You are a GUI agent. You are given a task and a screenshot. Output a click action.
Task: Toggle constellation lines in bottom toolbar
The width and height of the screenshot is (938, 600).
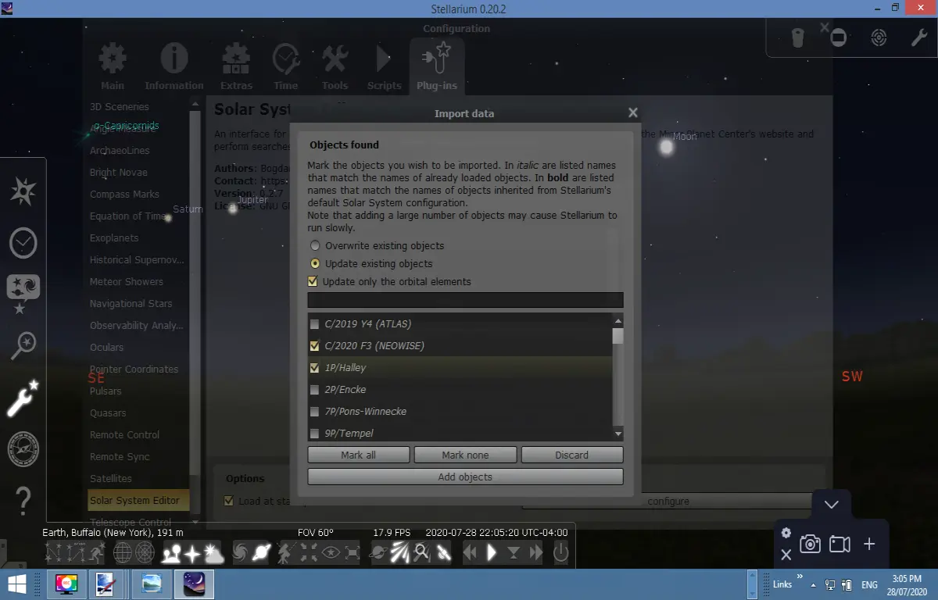pyautogui.click(x=54, y=553)
